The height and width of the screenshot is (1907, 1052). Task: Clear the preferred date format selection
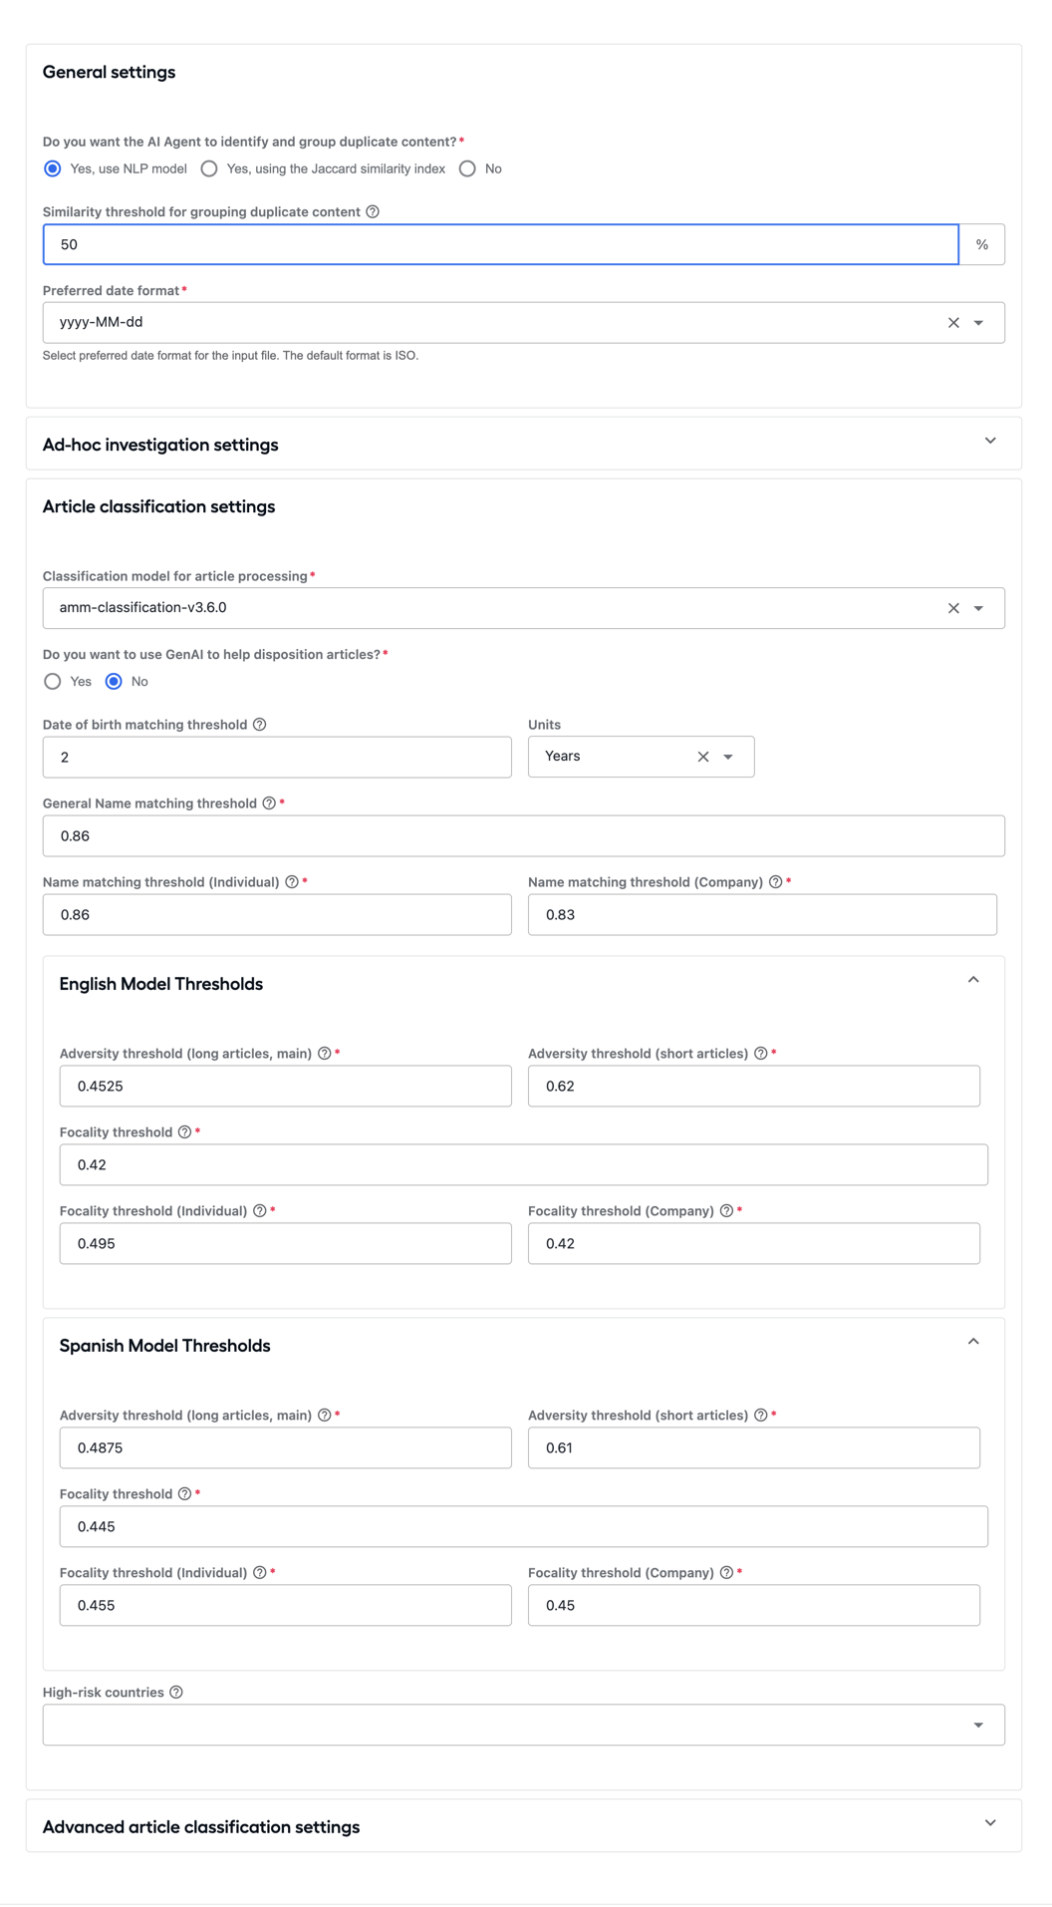point(953,323)
